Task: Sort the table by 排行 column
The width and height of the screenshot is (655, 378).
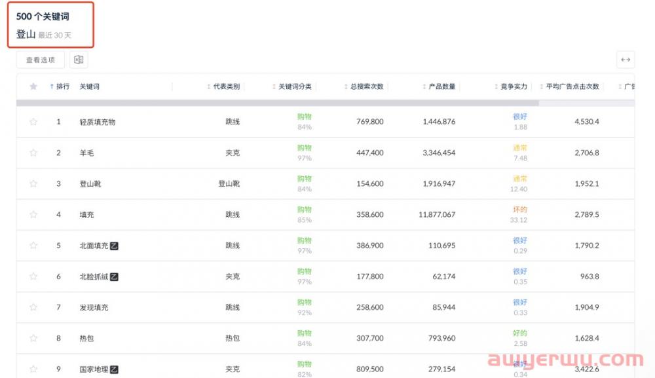Action: (60, 86)
